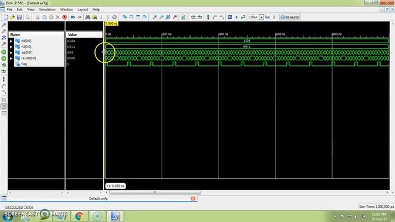The height and width of the screenshot is (222, 395).
Task: Open the File menu
Action: 10,9
